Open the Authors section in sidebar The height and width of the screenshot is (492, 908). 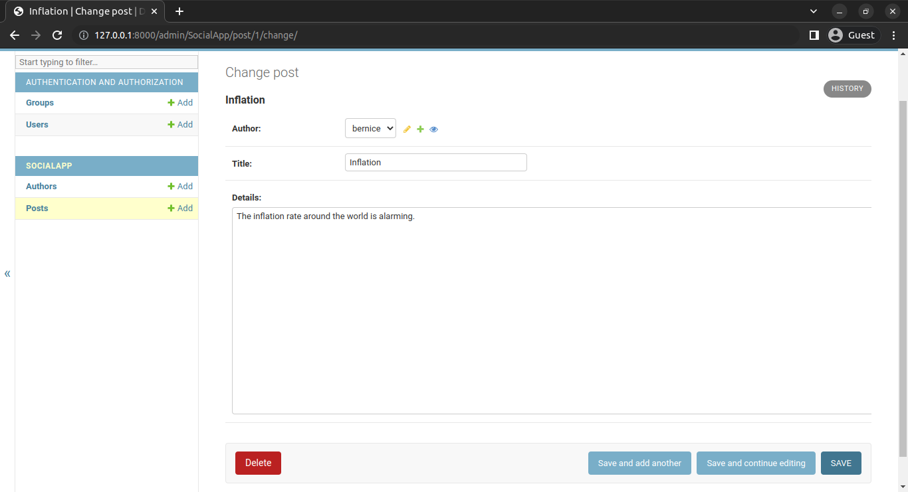click(41, 187)
